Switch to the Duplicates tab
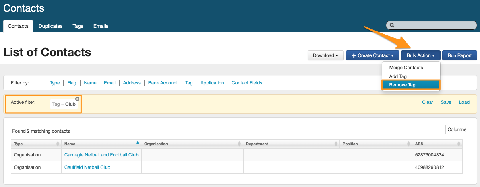 tap(51, 26)
